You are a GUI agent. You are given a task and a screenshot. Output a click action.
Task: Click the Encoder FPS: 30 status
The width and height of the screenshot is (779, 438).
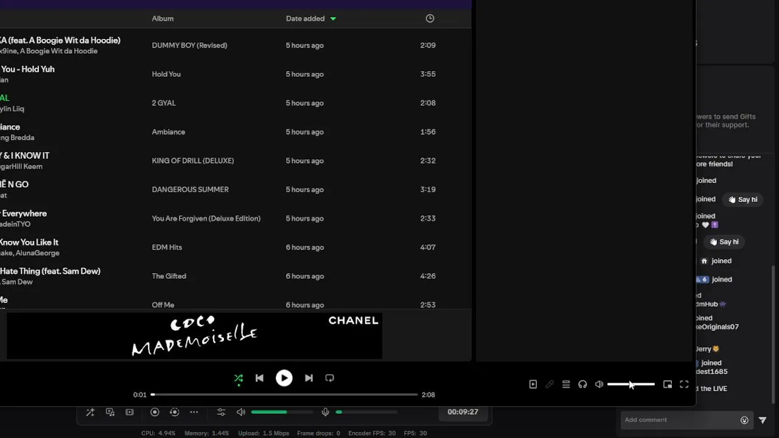372,433
